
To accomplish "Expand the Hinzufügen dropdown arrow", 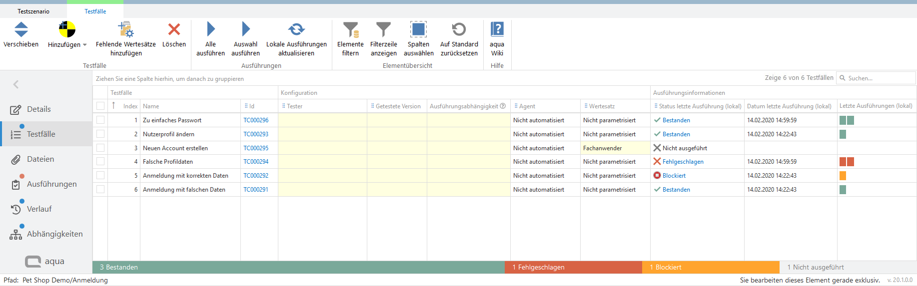I will (85, 45).
